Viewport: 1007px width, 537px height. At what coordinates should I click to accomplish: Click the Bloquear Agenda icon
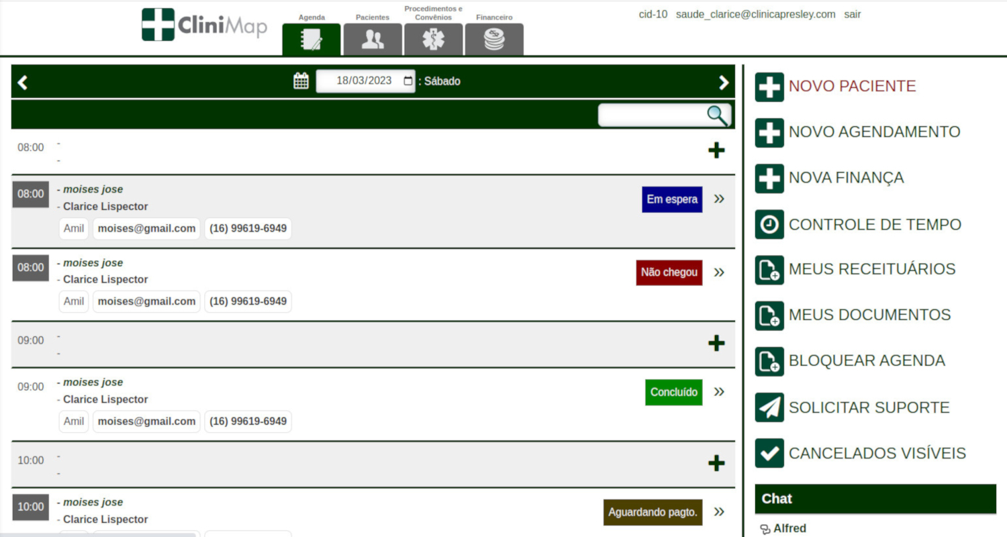tap(769, 361)
